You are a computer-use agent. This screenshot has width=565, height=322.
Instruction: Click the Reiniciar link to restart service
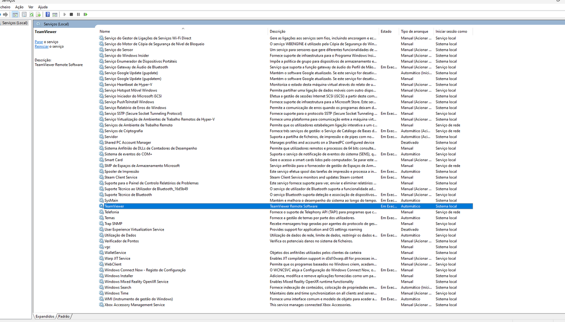pyautogui.click(x=41, y=46)
